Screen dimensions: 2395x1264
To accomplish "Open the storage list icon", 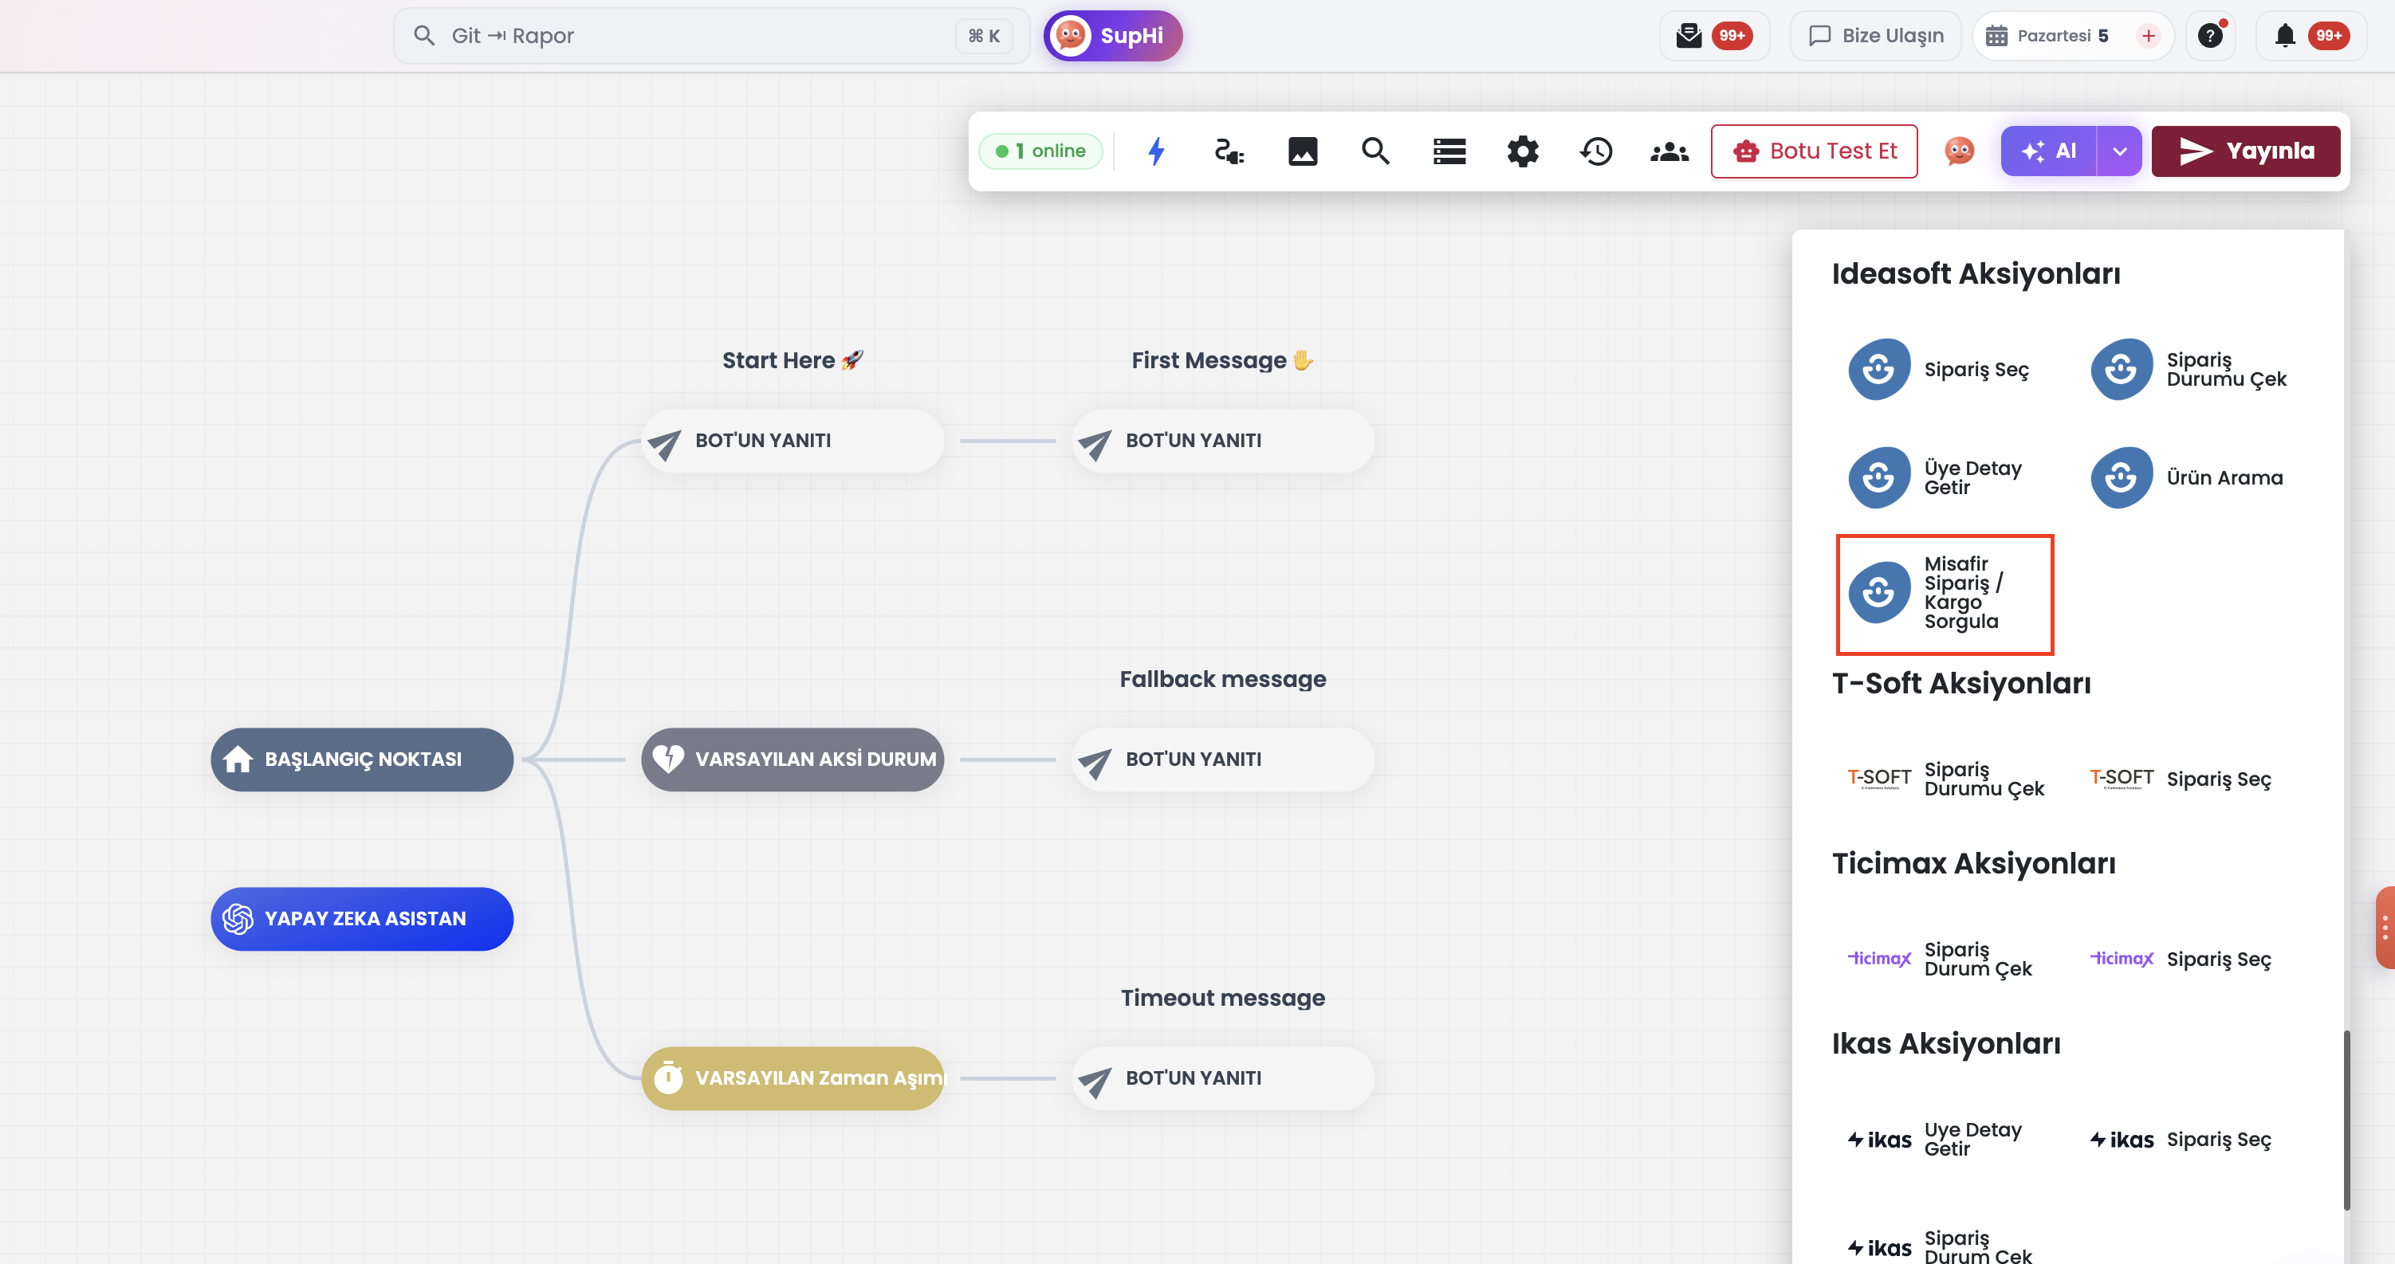I will coord(1449,151).
